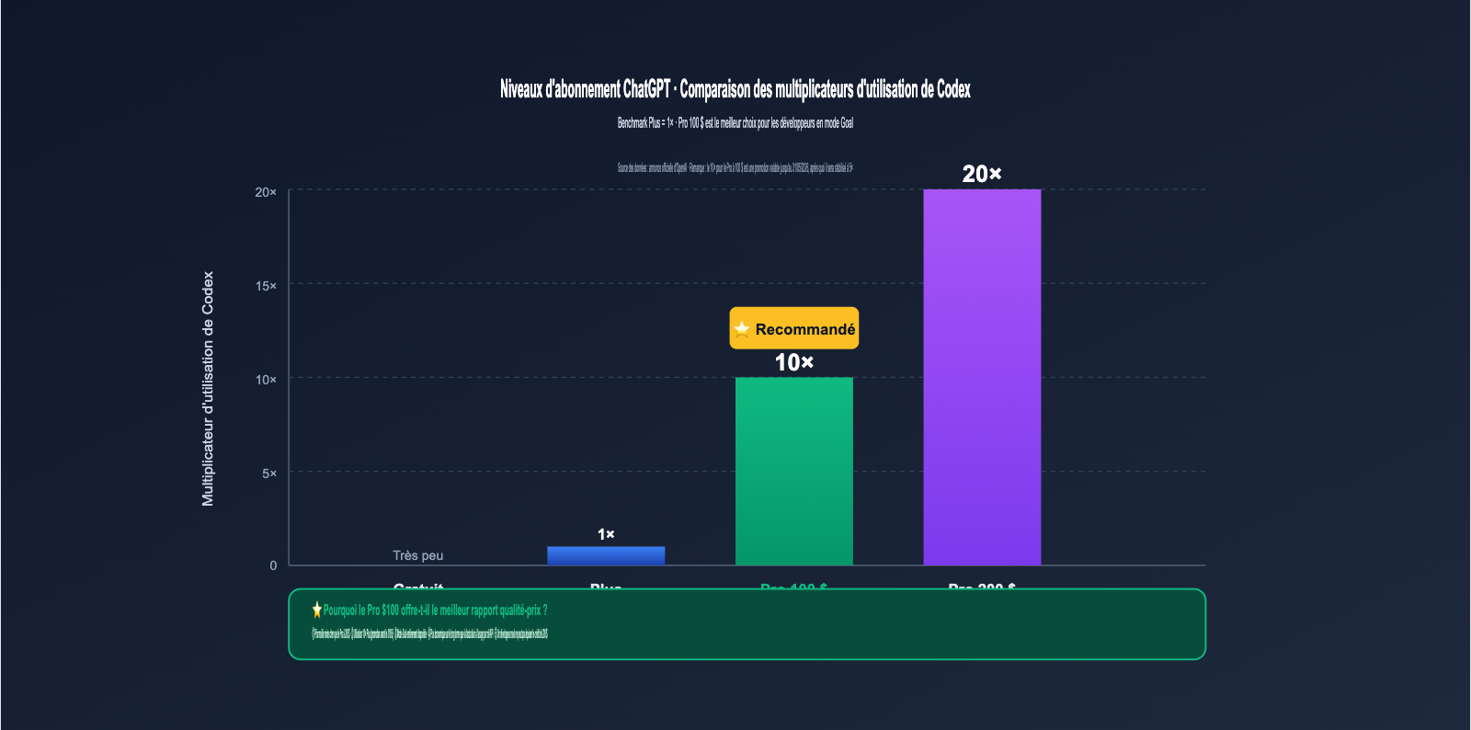Click the star icon in the Recommandé badge

pyautogui.click(x=742, y=329)
